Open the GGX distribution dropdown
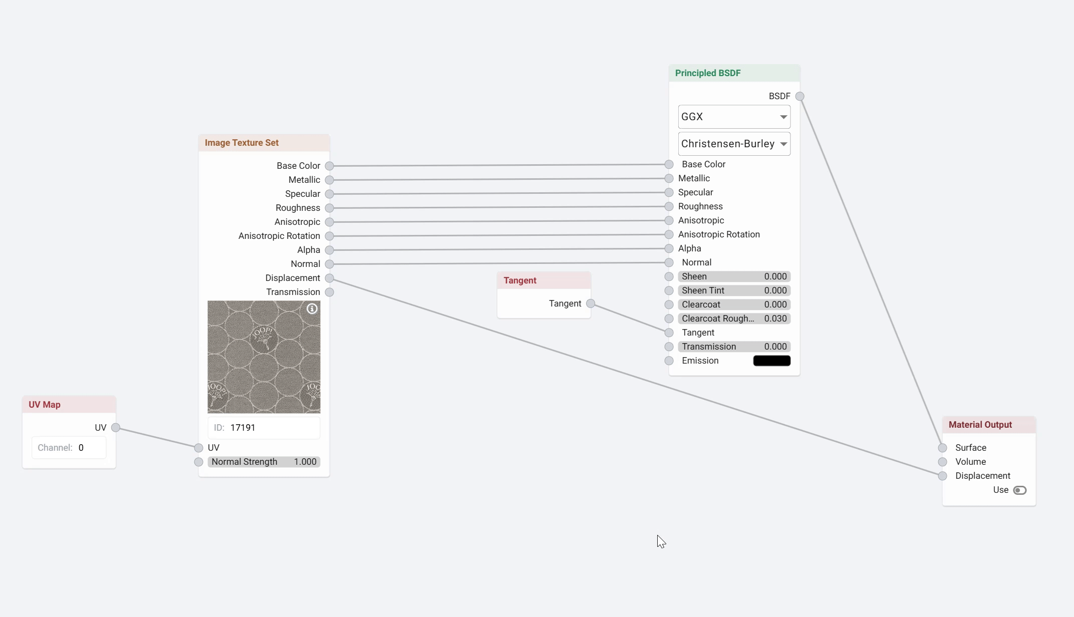 (x=734, y=117)
